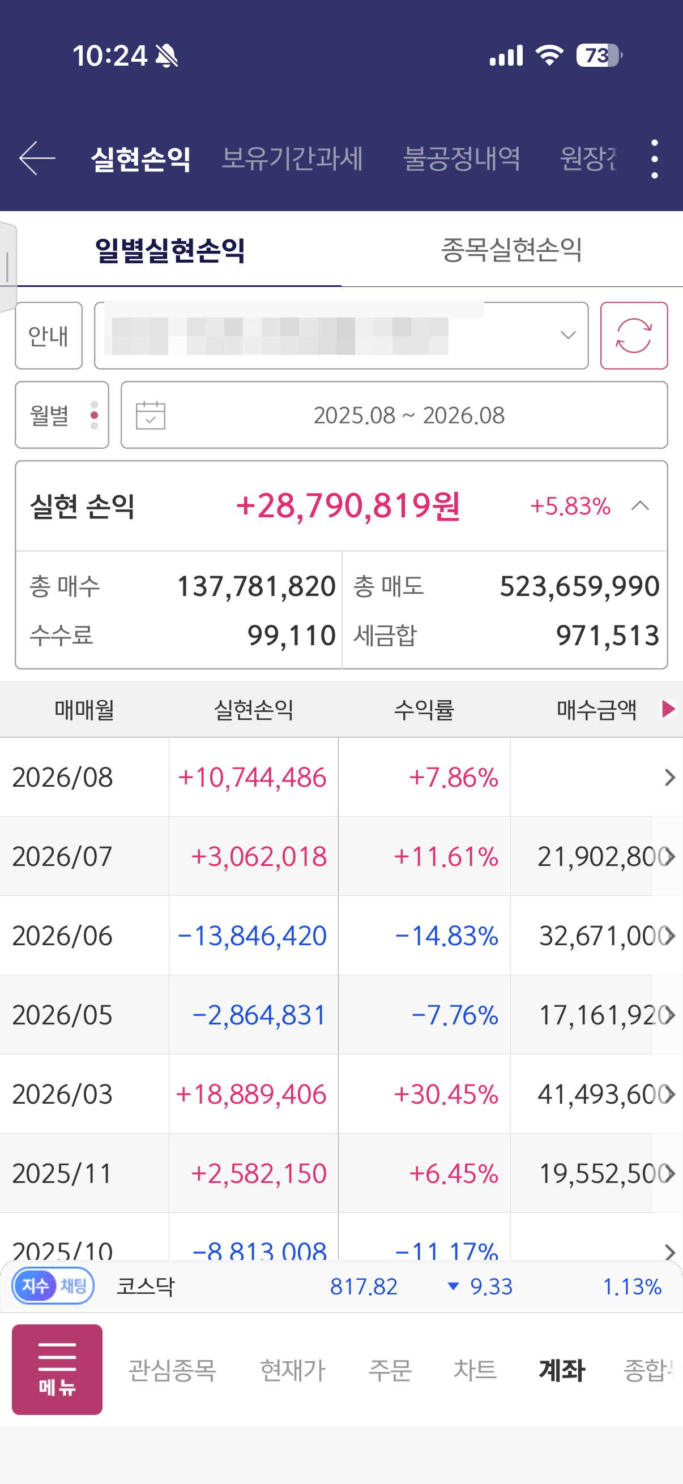
Task: Expand the account selection dropdown
Action: [341, 335]
